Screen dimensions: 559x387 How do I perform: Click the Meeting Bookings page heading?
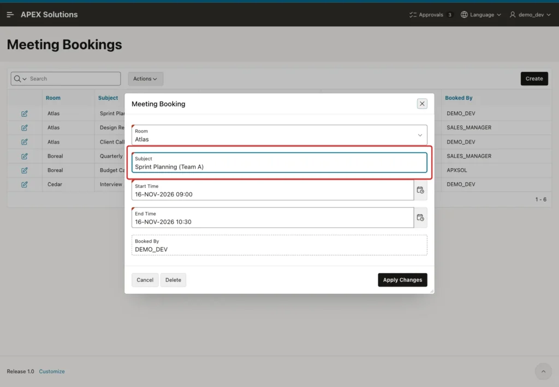(x=64, y=45)
